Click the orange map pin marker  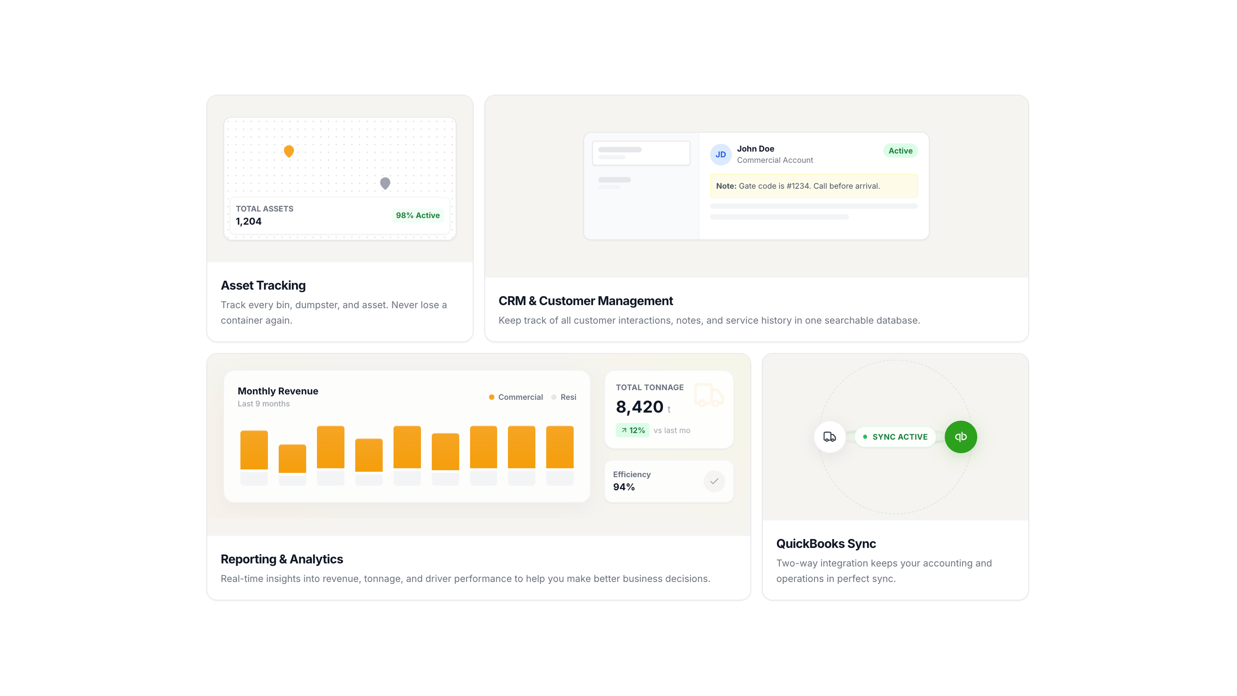(289, 151)
